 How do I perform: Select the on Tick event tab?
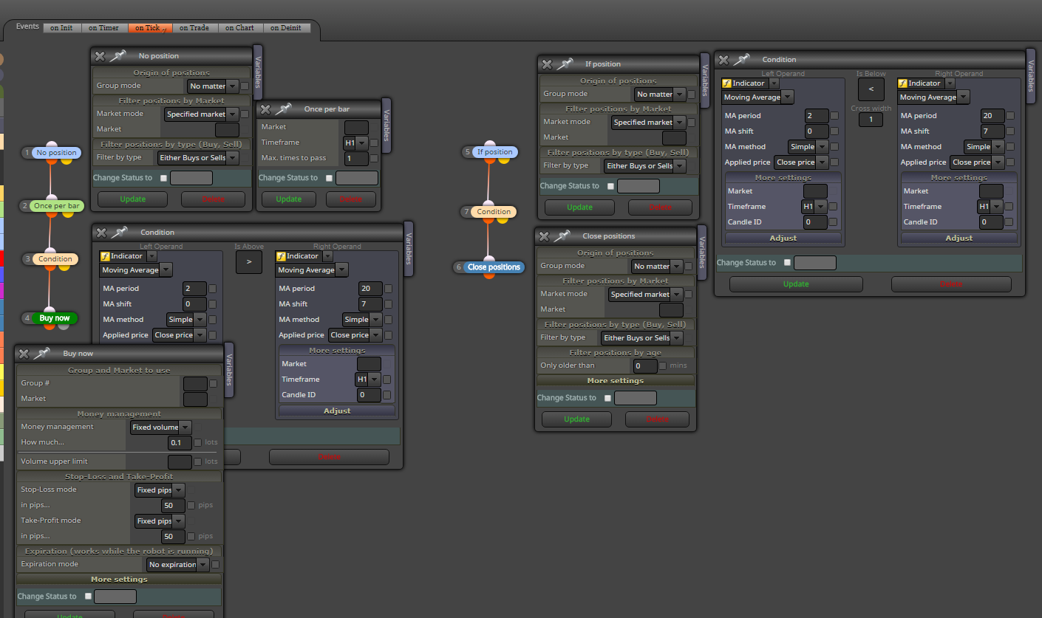(150, 28)
